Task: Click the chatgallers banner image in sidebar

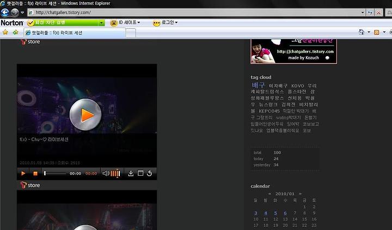Action: 294,51
